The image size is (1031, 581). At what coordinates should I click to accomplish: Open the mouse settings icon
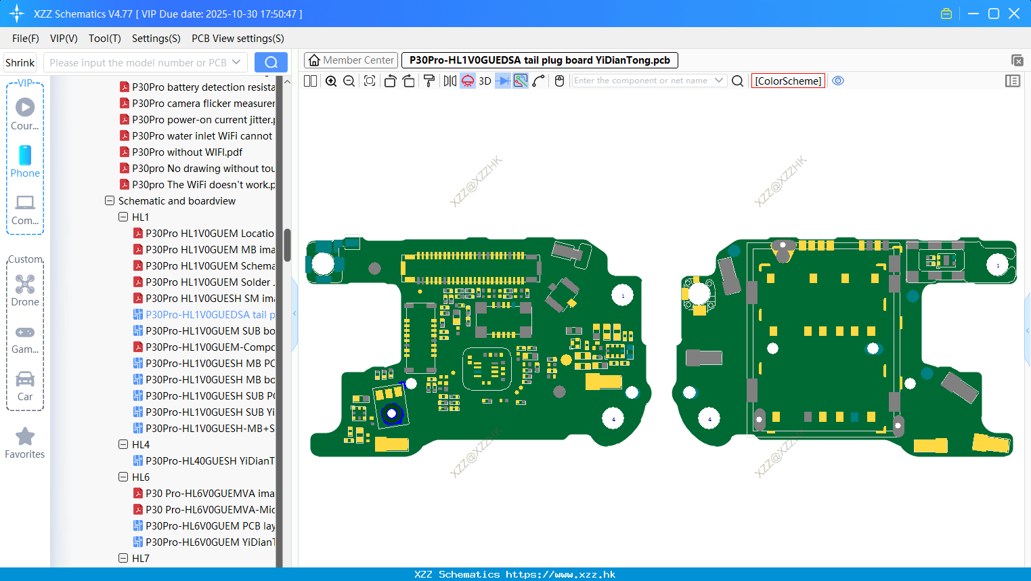point(559,81)
